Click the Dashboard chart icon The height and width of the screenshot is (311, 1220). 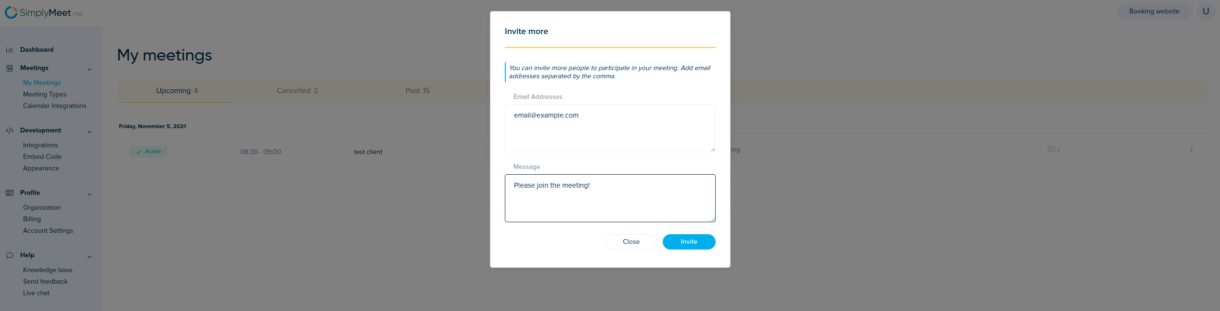[x=10, y=50]
